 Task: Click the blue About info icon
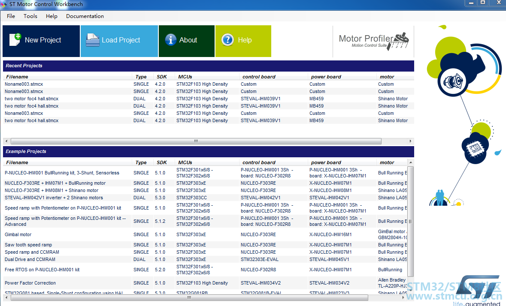[x=171, y=40]
